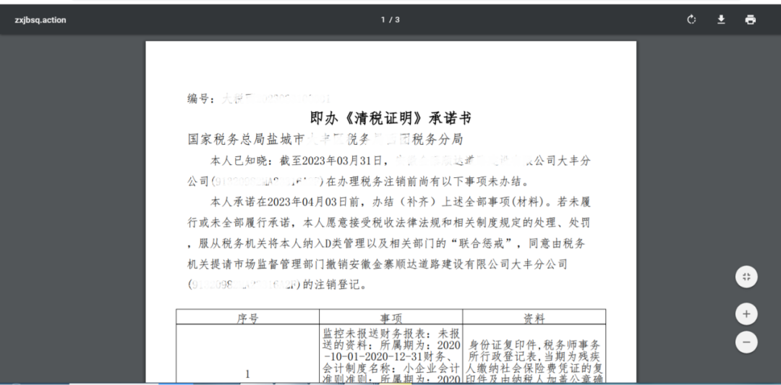The height and width of the screenshot is (385, 781).
Task: Click the 国家税务总局盐城市 addressee line
Action: pos(325,139)
